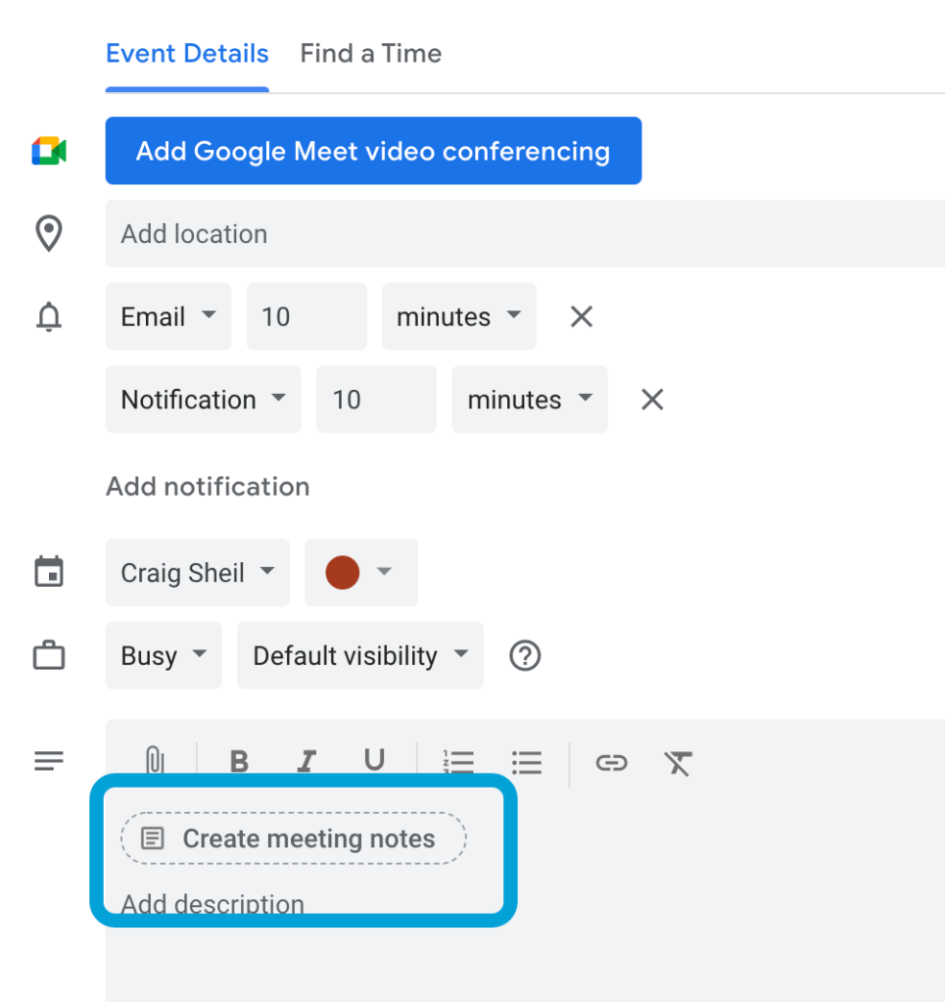Insert a link in description
The height and width of the screenshot is (1002, 945).
(611, 762)
